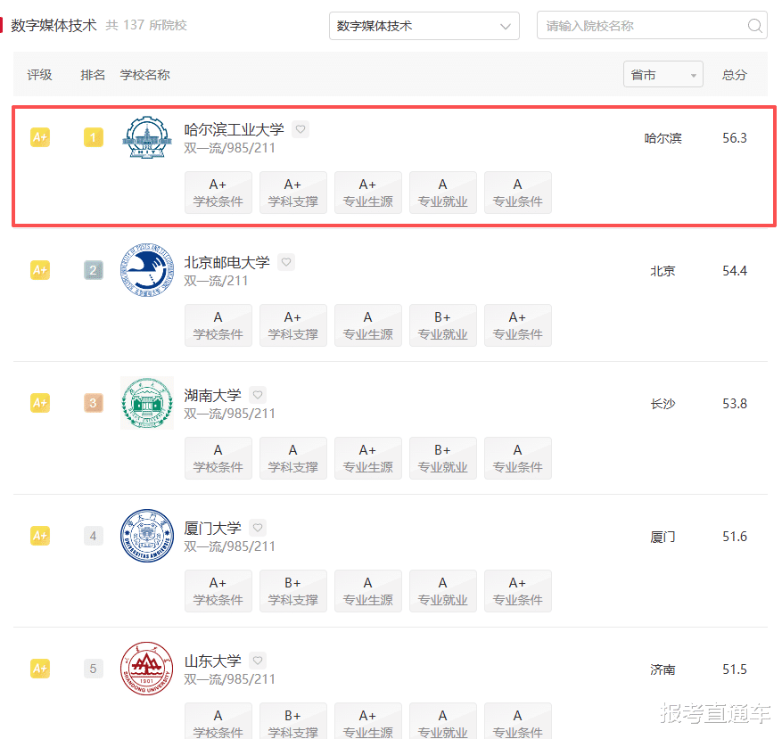Click 哈尔滨工业大学 A 专业就业 tile
The height and width of the screenshot is (739, 782).
(x=443, y=193)
